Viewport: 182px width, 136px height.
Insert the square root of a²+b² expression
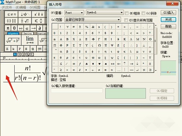pyautogui.click(x=13, y=40)
